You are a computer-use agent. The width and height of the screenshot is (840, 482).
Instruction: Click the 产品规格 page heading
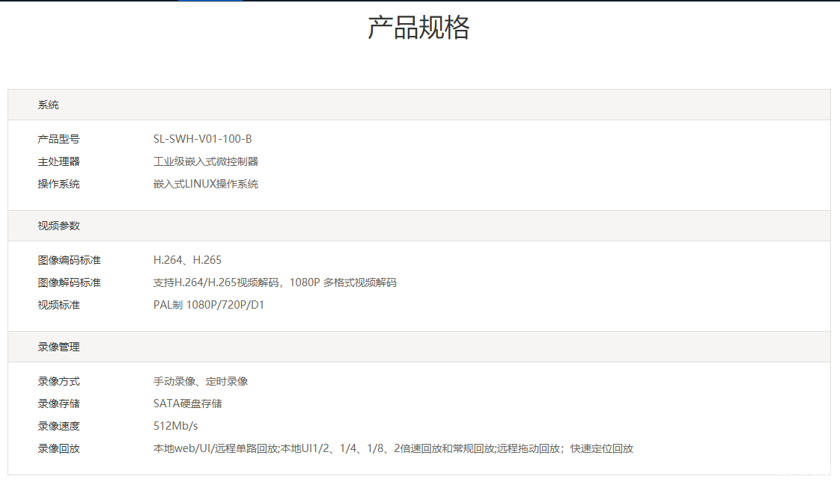coord(419,28)
